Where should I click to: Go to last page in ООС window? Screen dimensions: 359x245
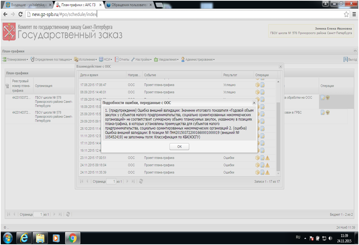pos(133,182)
